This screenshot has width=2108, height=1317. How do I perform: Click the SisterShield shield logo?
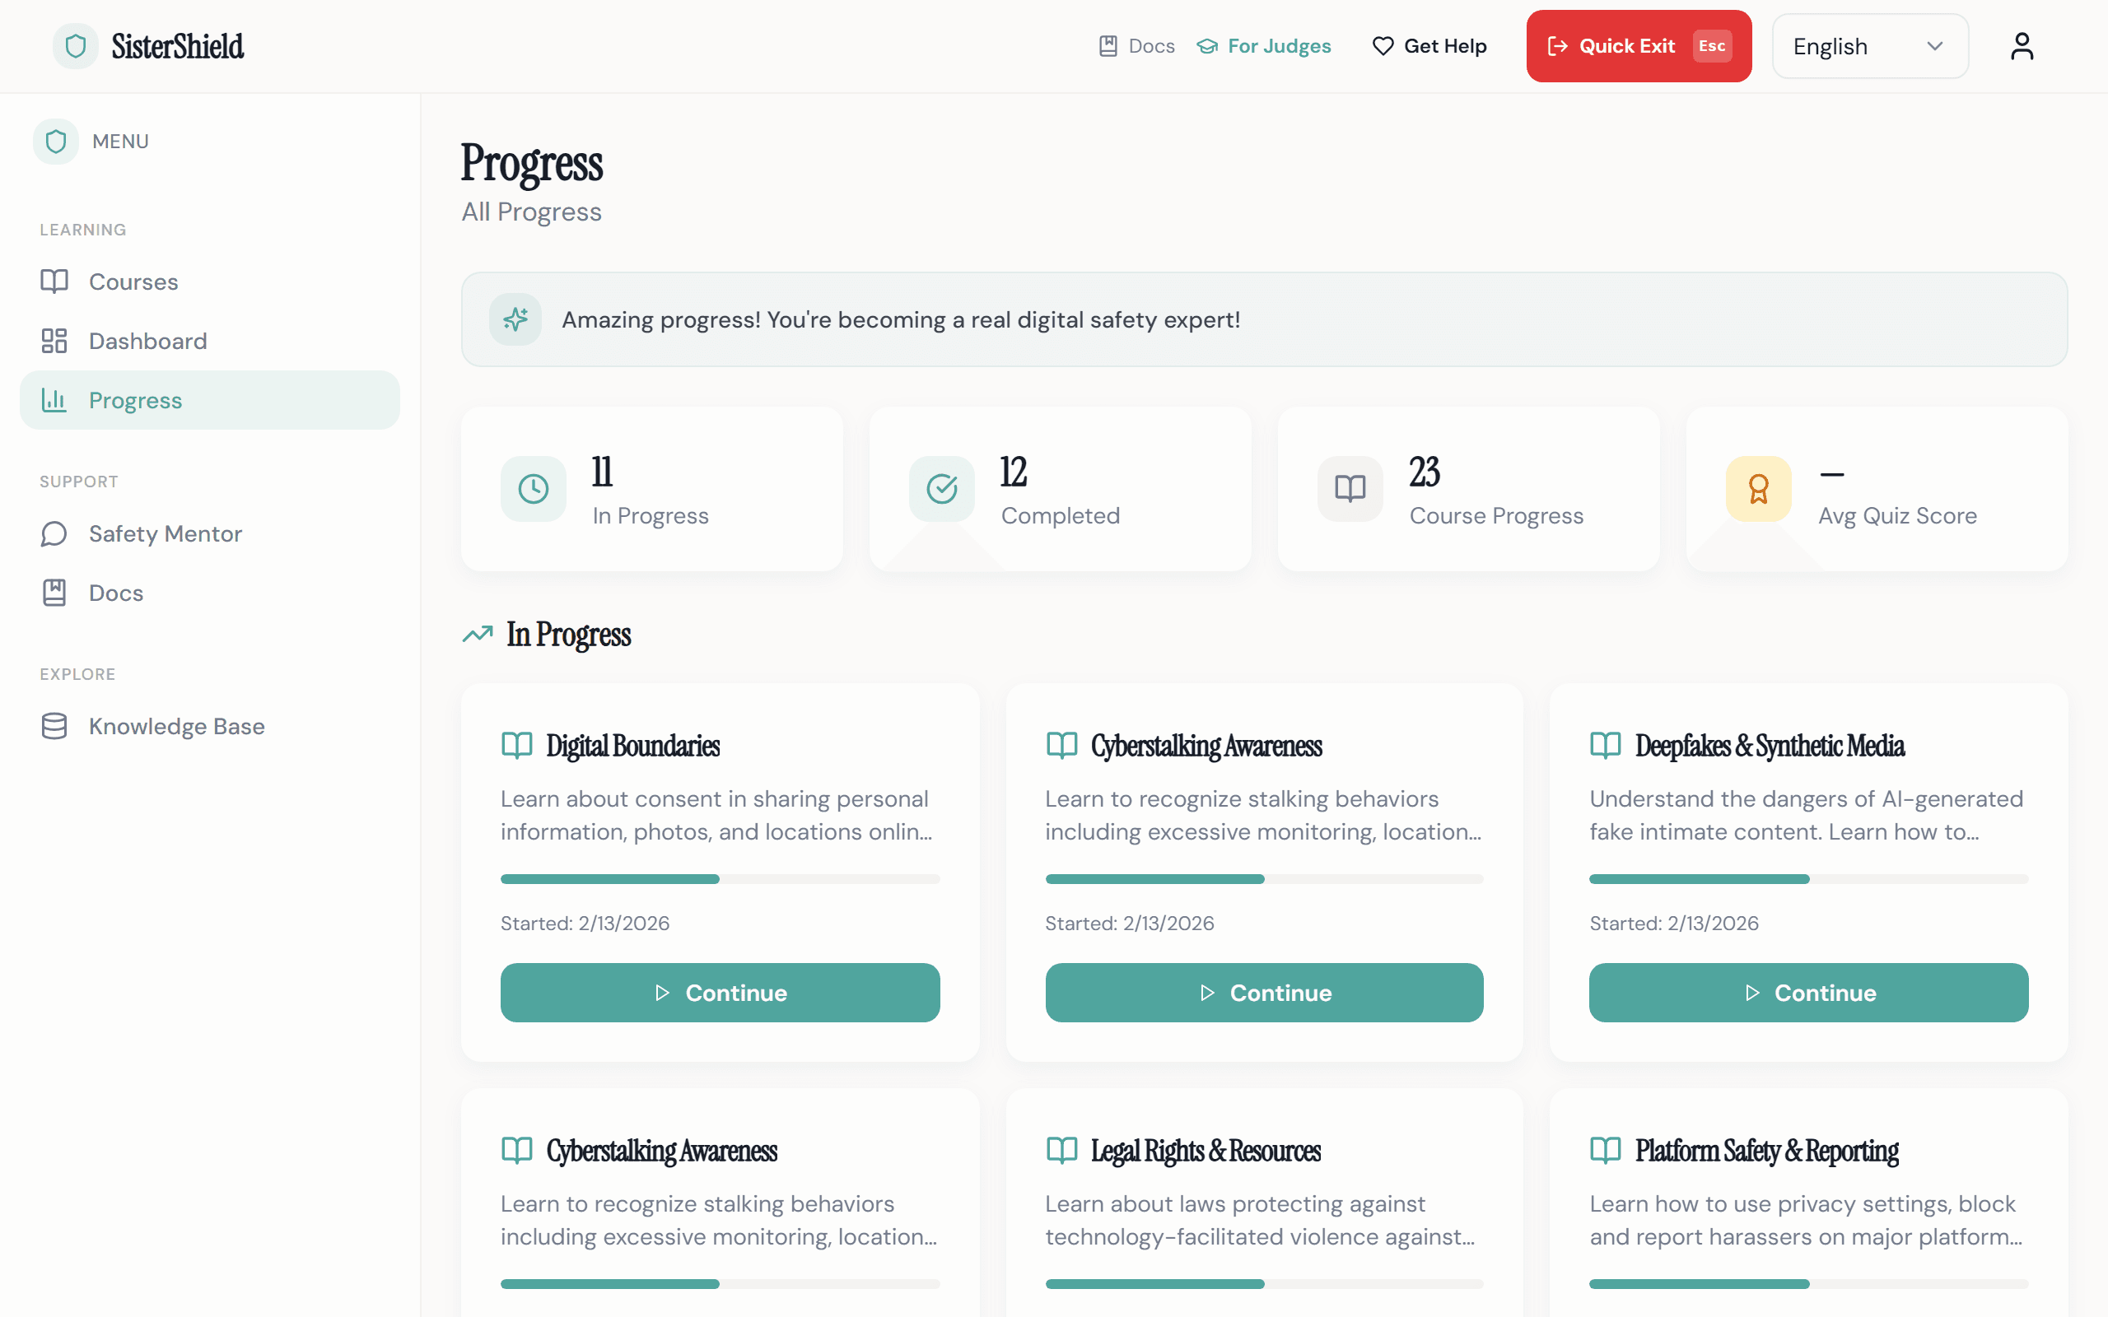[x=74, y=45]
